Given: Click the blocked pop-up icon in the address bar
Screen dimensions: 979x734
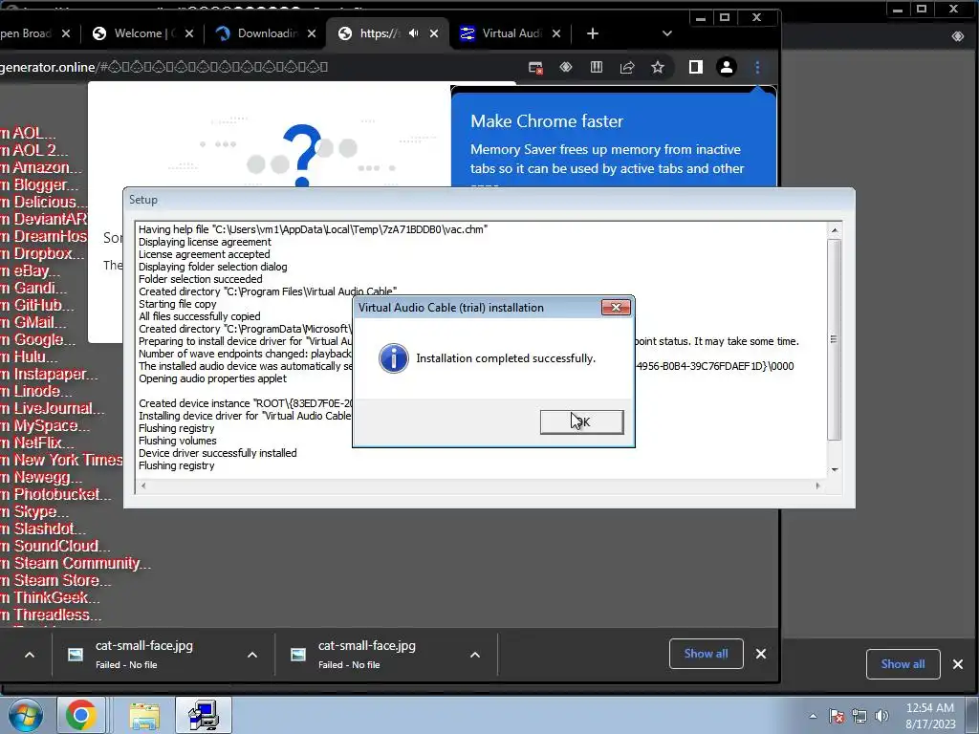Looking at the screenshot, I should click(535, 68).
